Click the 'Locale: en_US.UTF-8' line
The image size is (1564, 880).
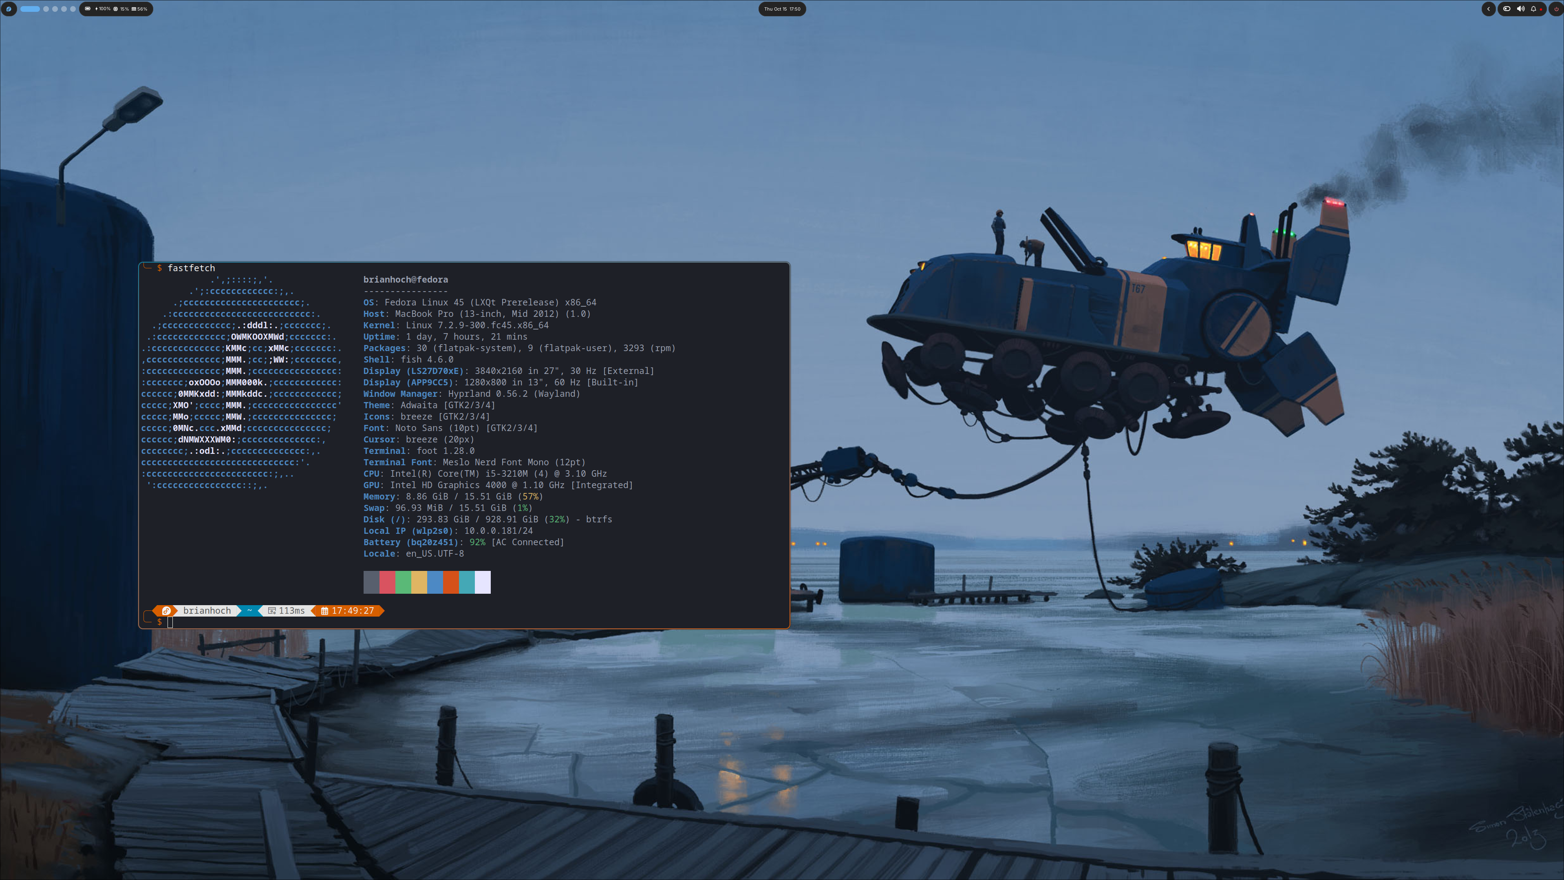tap(413, 553)
